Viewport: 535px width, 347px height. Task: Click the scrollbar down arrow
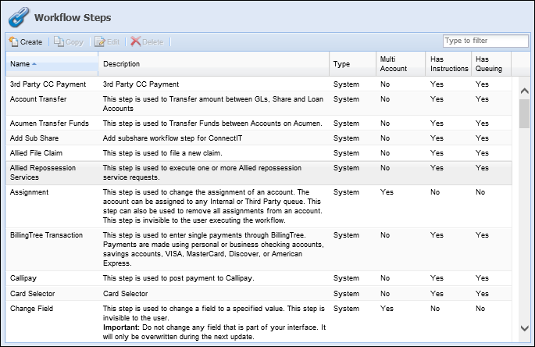click(x=524, y=328)
